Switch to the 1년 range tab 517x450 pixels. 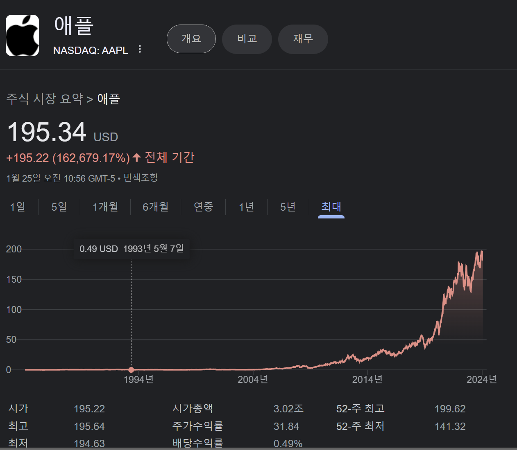[247, 207]
